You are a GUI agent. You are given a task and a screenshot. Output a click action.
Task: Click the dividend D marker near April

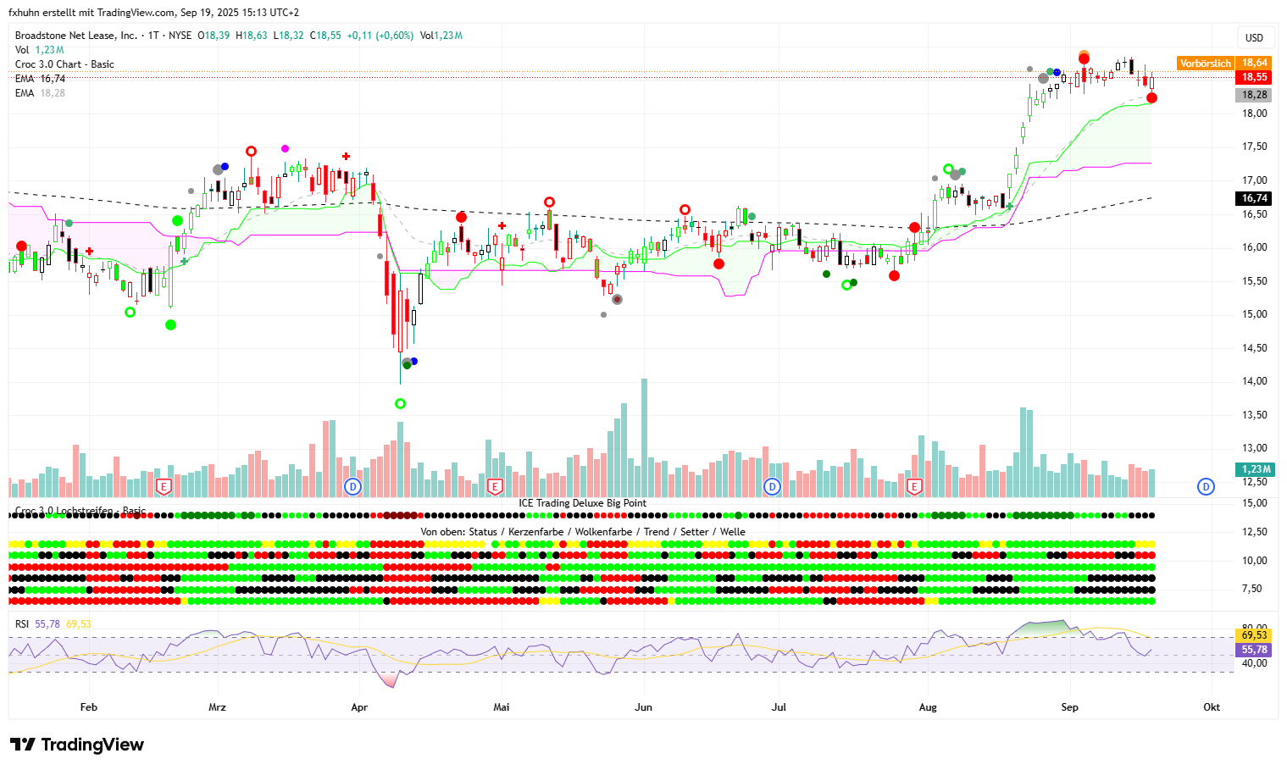(353, 487)
